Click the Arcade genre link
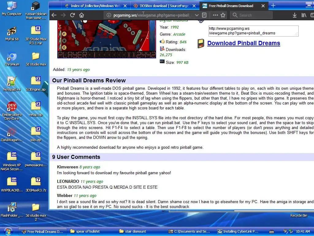This screenshot has width=314, height=236. tap(179, 34)
